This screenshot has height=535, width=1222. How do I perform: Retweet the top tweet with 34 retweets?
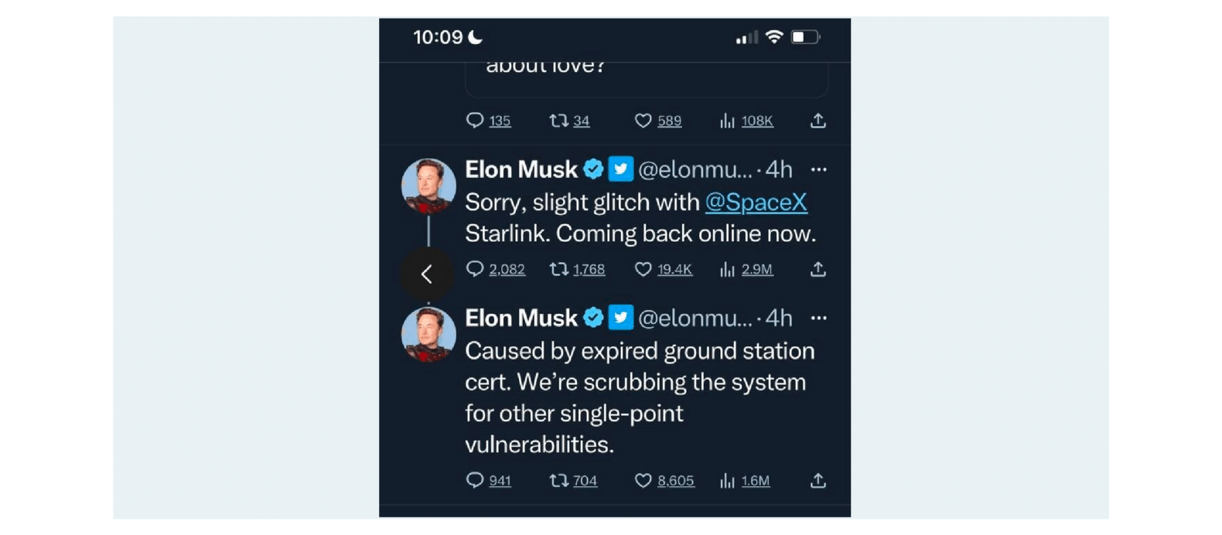(x=558, y=121)
